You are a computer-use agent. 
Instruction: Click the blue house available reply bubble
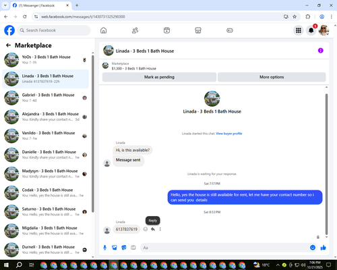(x=245, y=197)
